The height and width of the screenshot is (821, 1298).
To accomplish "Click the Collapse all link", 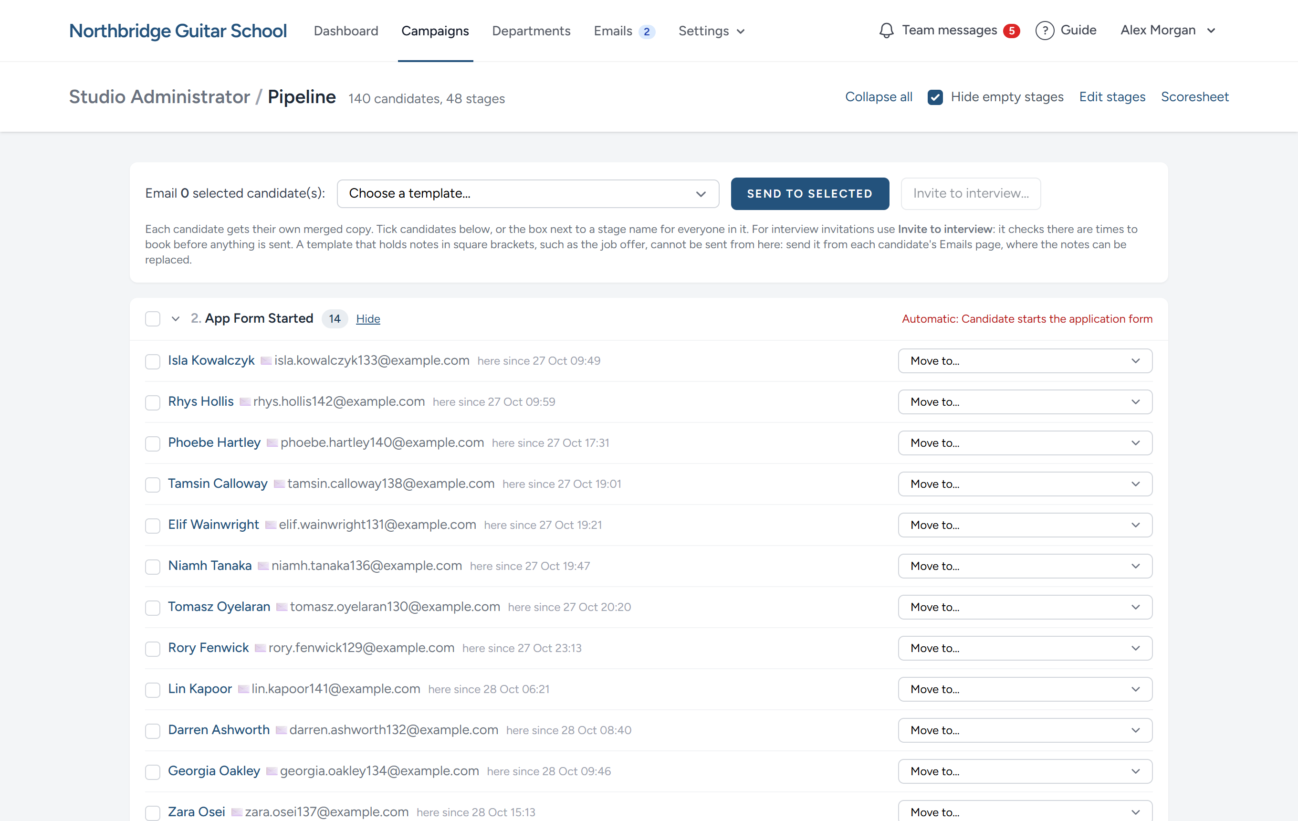I will [x=878, y=97].
